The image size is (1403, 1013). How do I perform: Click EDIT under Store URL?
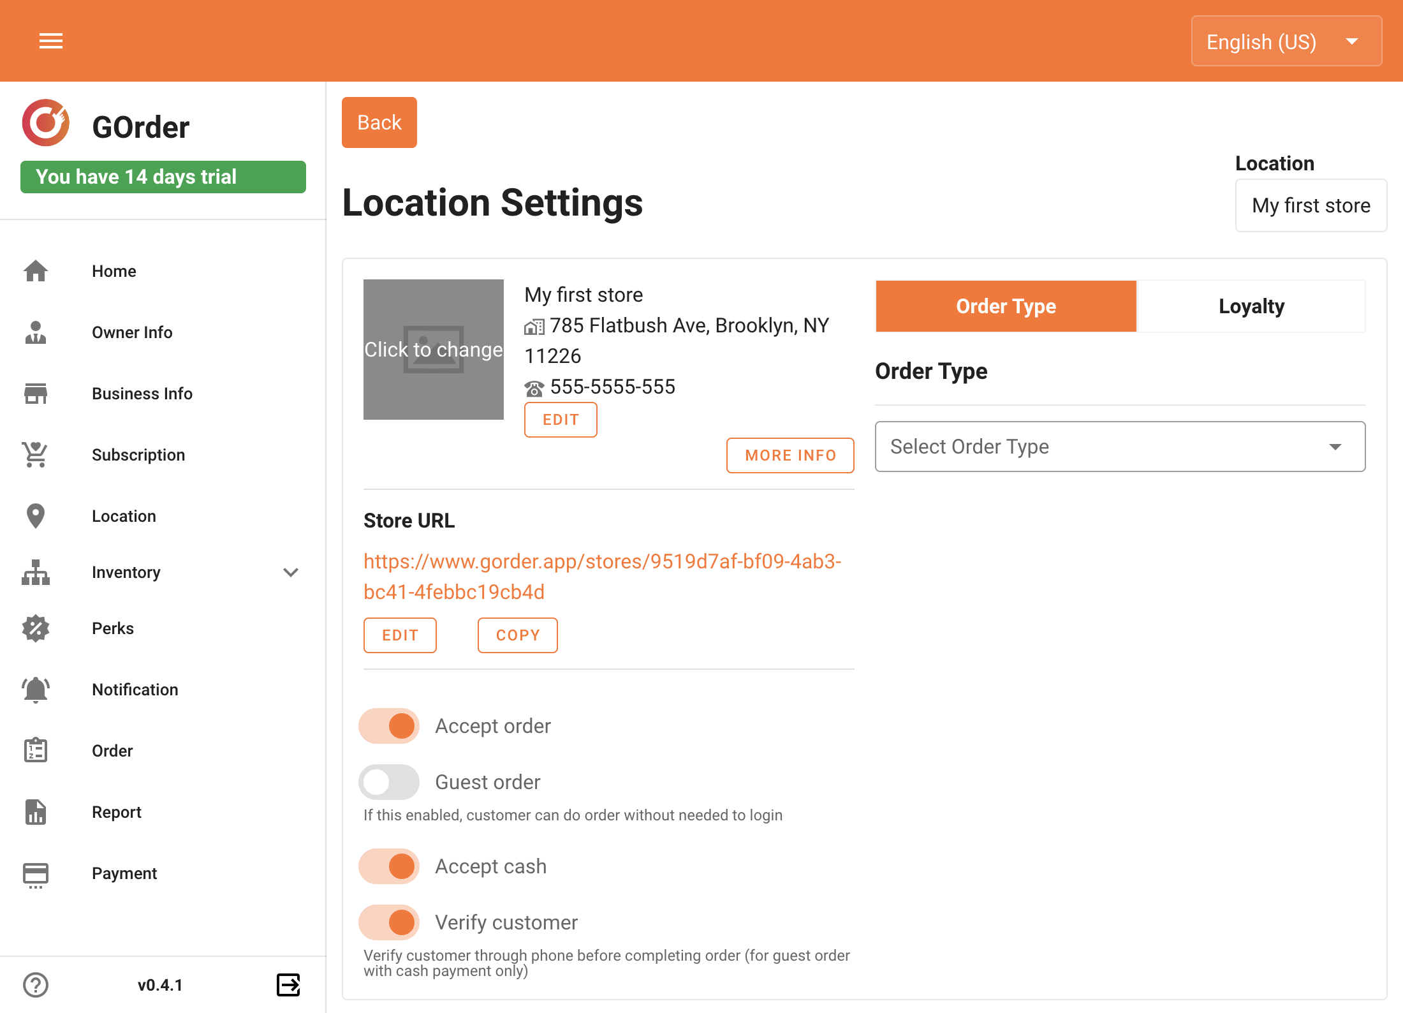(x=400, y=635)
